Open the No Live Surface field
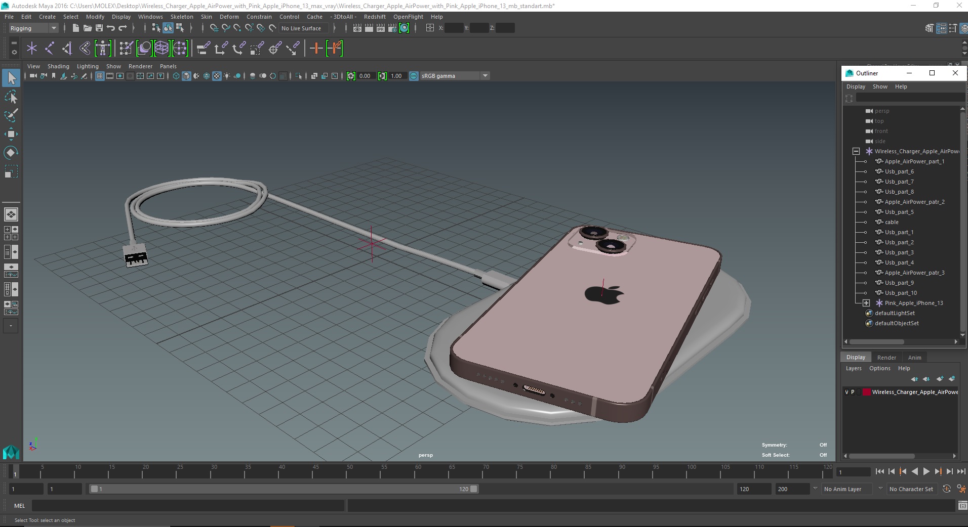The width and height of the screenshot is (968, 527). coord(304,28)
